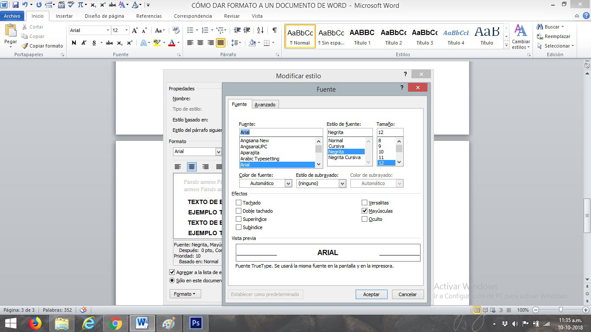Enable the Tachado checkbox

click(x=239, y=203)
